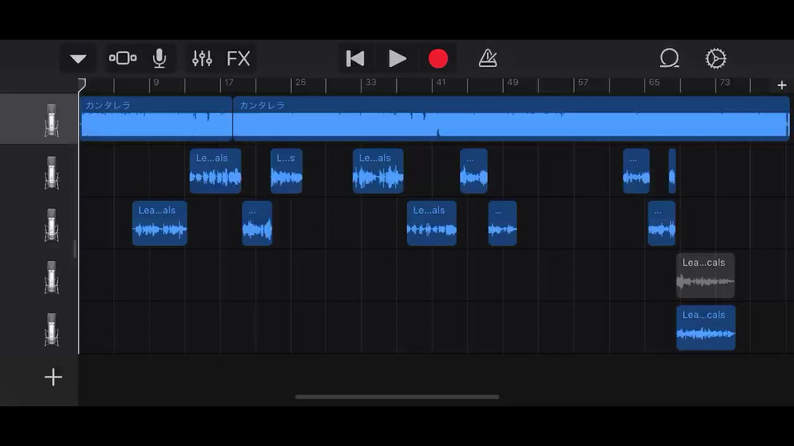Select the Lea...als region on third track
This screenshot has width=794, height=446.
(x=160, y=223)
